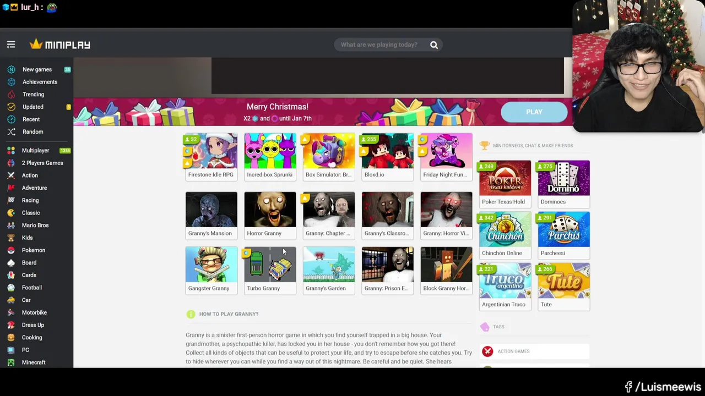This screenshot has height=396, width=705.
Task: Click the MINITORNEOS trophy icon
Action: (484, 146)
